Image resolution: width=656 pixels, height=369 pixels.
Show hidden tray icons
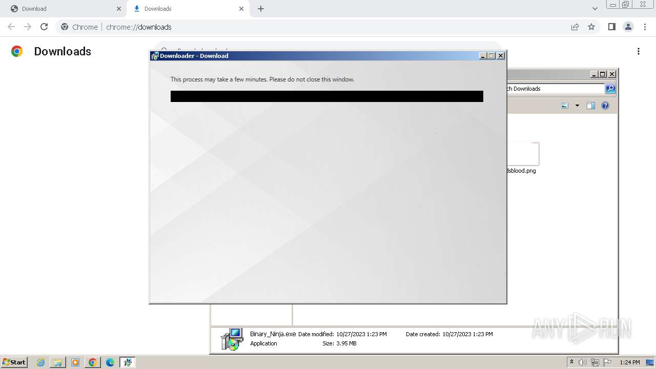coord(571,362)
